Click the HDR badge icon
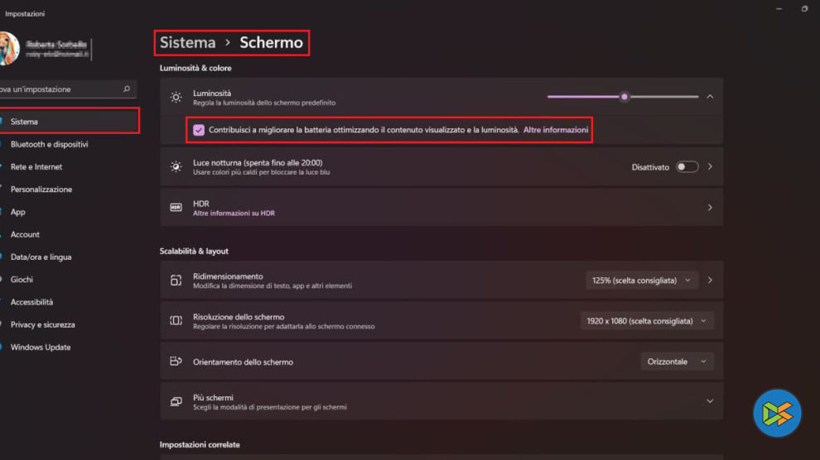Viewport: 820px width, 460px height. click(176, 208)
